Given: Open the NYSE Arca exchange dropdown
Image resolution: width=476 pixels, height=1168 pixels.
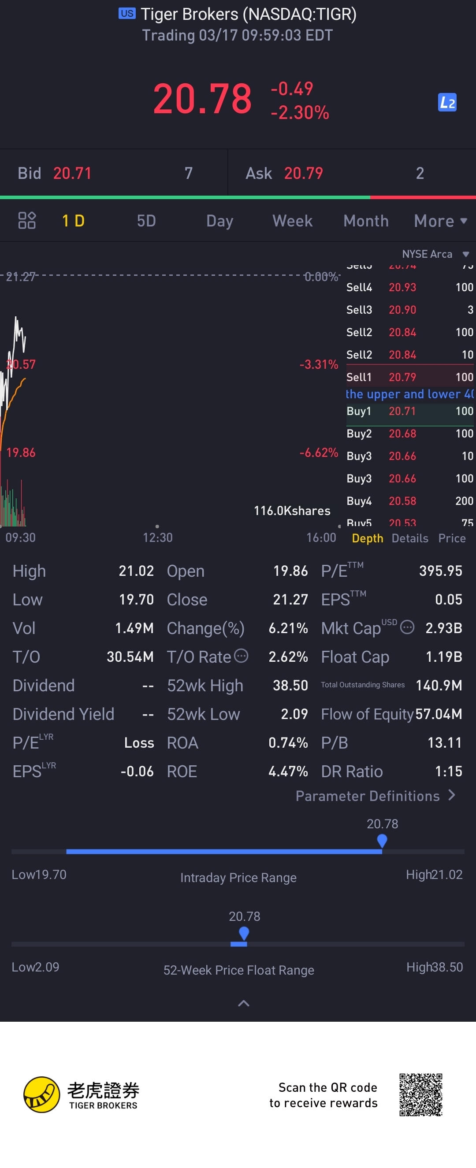Looking at the screenshot, I should pyautogui.click(x=435, y=254).
